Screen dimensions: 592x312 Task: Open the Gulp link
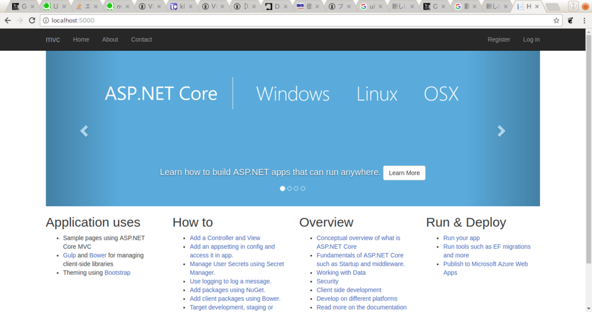click(69, 255)
